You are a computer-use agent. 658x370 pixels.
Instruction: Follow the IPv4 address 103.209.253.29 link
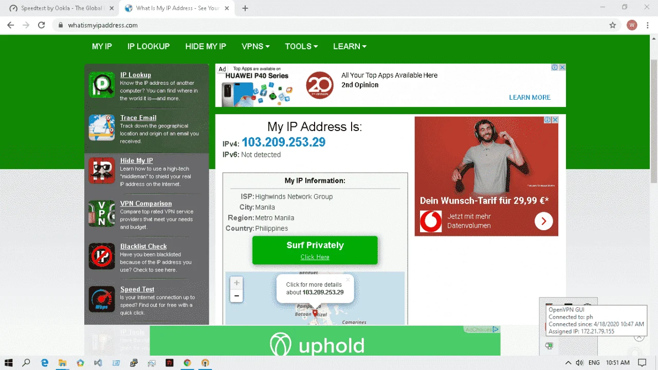[283, 142]
